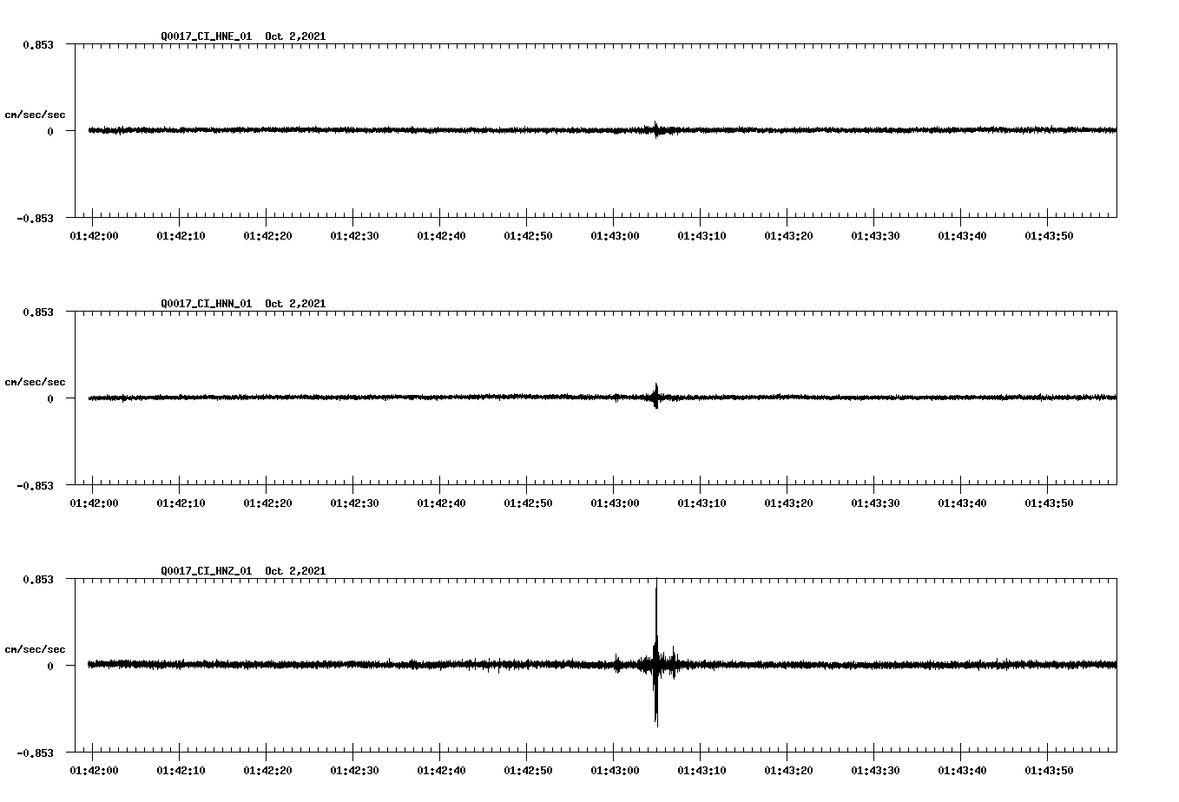The image size is (1179, 802).
Task: Click 01:42:00 time label under HNE plot
Action: click(x=94, y=236)
